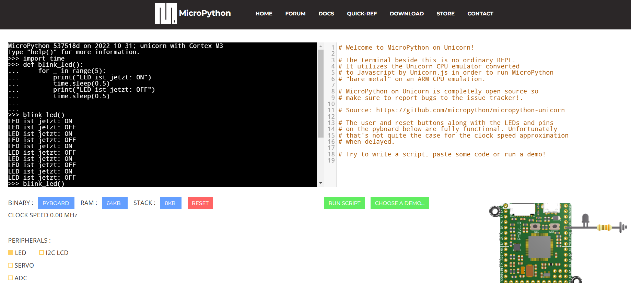Click editor line 8 about 'completely open source'
Screen dimensions: 631x283
(438, 91)
